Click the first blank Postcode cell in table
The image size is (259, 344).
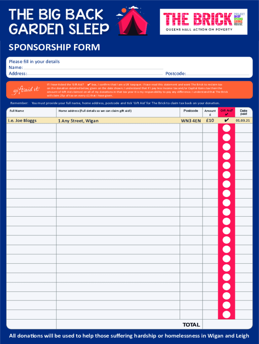point(191,129)
